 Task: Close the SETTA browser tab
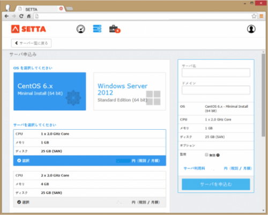click(x=61, y=9)
